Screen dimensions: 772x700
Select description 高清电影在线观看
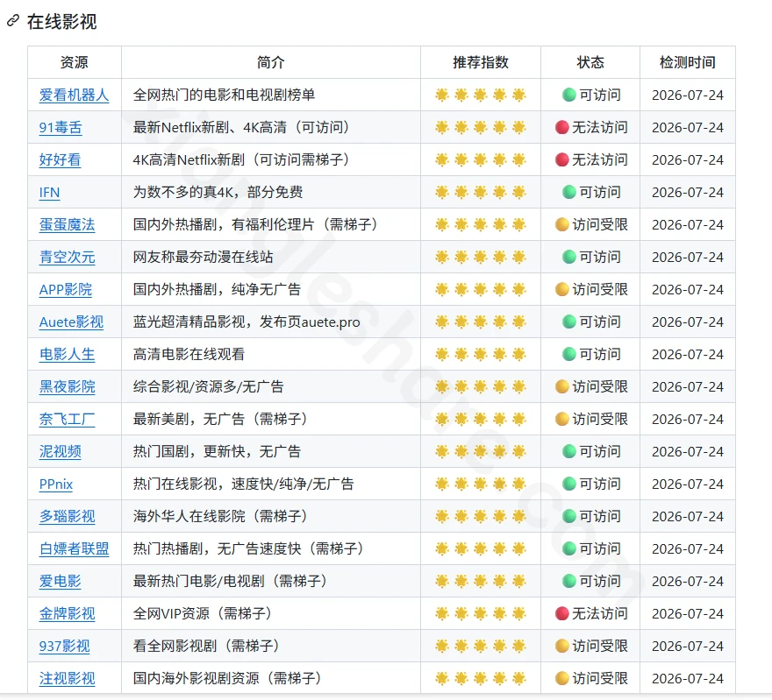189,355
